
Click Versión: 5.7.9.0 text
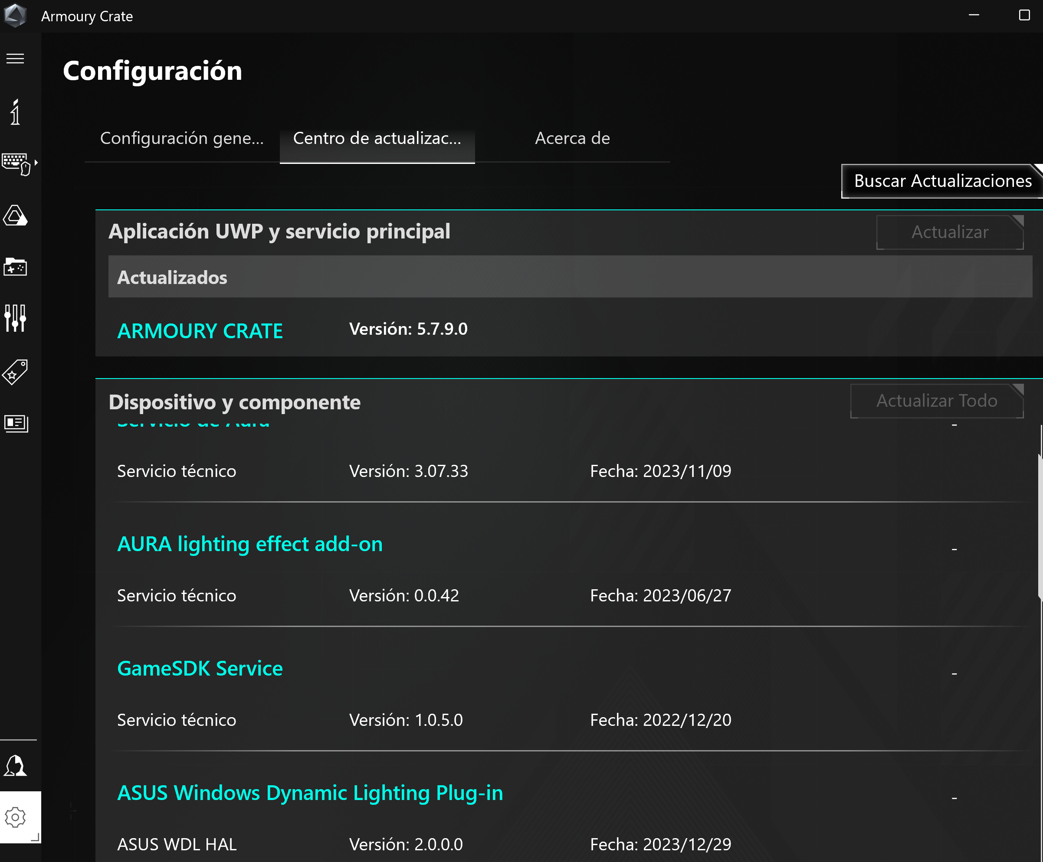coord(408,329)
